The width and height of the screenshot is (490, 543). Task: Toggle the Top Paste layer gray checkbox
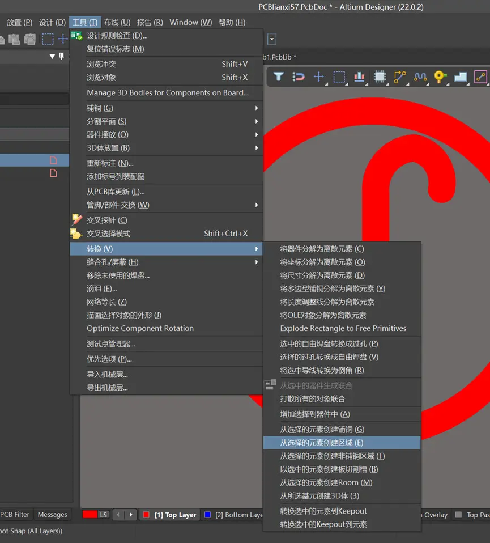(x=458, y=515)
